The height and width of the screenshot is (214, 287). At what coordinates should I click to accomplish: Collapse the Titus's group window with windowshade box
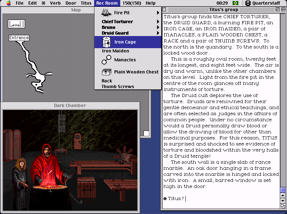(283, 9)
